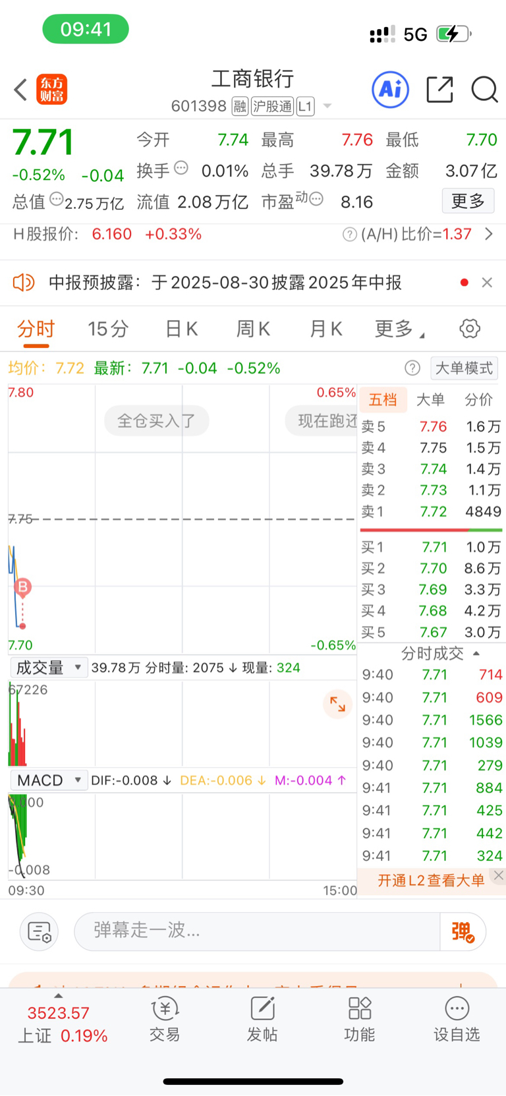Tap info bubble next to 换手
The height and width of the screenshot is (1096, 506).
[x=181, y=168]
